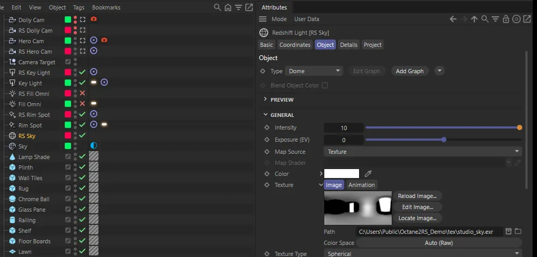537x257 pixels.
Task: Click the Attributes target mode icon
Action: tap(516, 19)
